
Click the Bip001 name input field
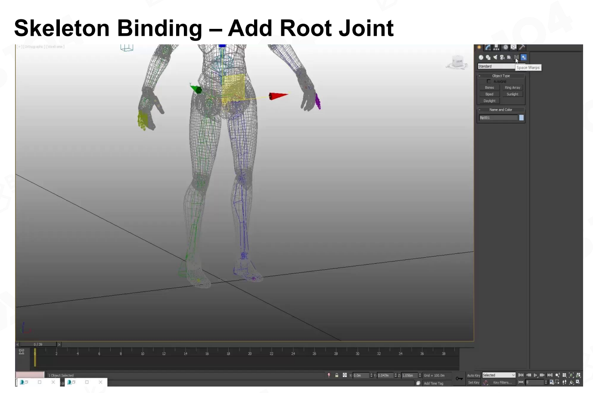coord(498,118)
